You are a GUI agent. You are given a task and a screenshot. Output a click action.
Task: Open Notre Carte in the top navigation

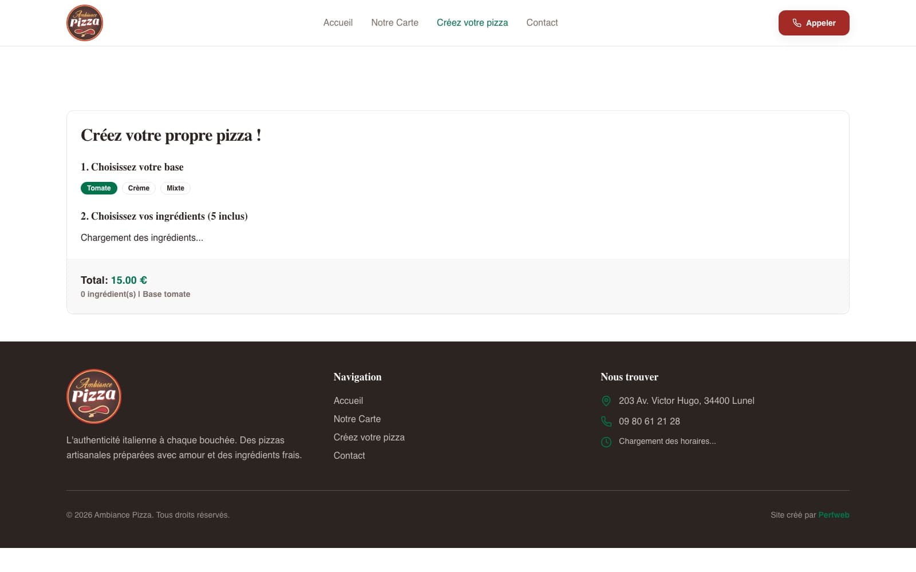point(394,23)
